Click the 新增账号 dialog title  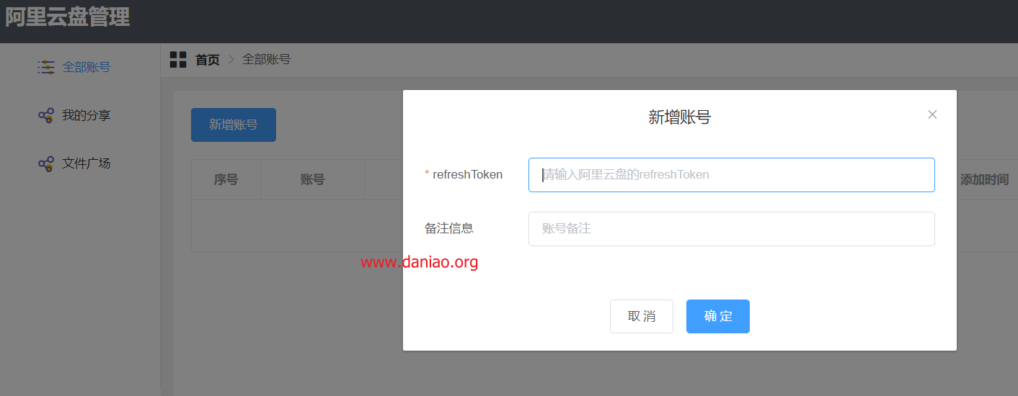(x=680, y=117)
